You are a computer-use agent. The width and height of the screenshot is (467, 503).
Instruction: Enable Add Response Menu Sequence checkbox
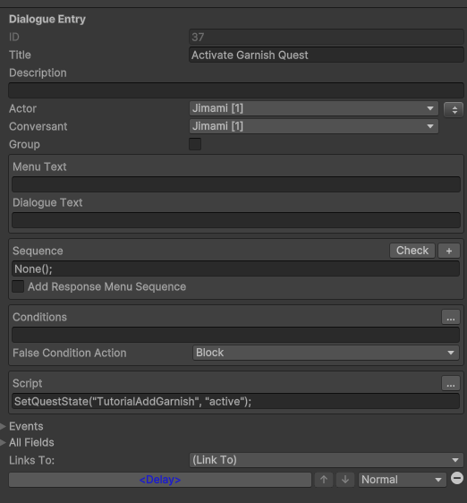(18, 286)
